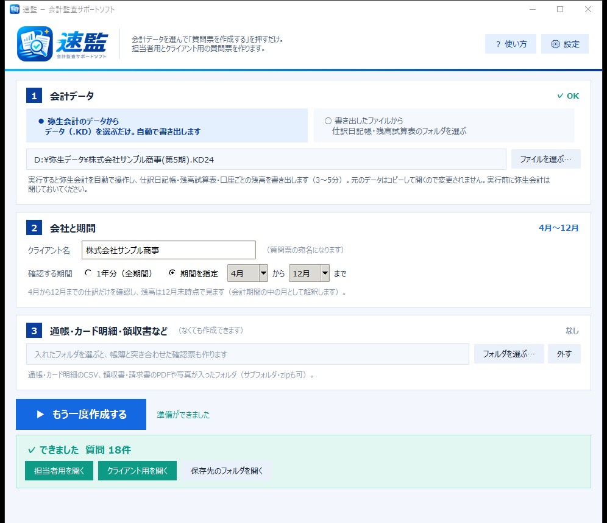
Task: Click 通帳･カード明細･領収書など heading
Action: pyautogui.click(x=108, y=331)
